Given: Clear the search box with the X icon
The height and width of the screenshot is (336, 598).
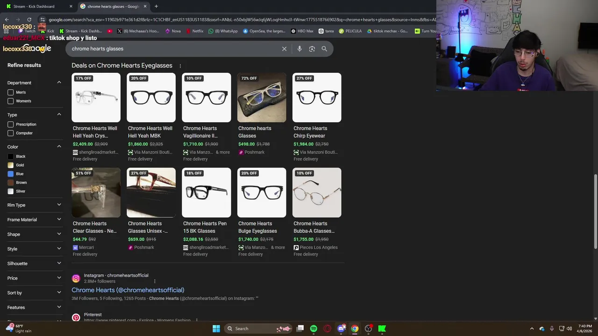Looking at the screenshot, I should (x=284, y=49).
